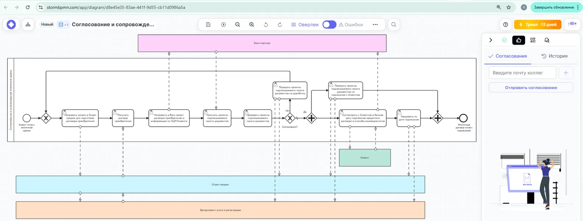The image size is (583, 221).
Task: Toggle the Оверлеи / Ошибки switch
Action: [329, 25]
